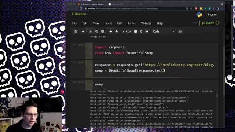
Task: Open the Insert menu
Action: pyautogui.click(x=108, y=23)
